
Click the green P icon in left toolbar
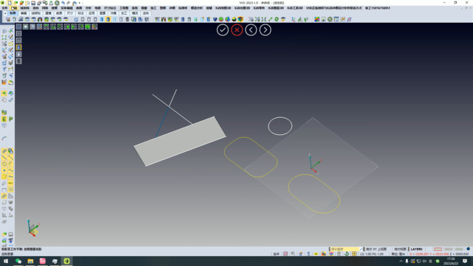[11, 119]
